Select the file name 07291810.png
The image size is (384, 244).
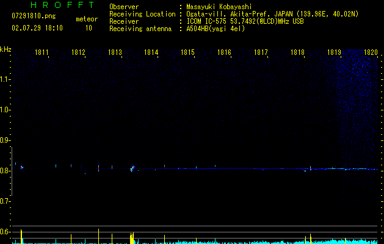34,16
